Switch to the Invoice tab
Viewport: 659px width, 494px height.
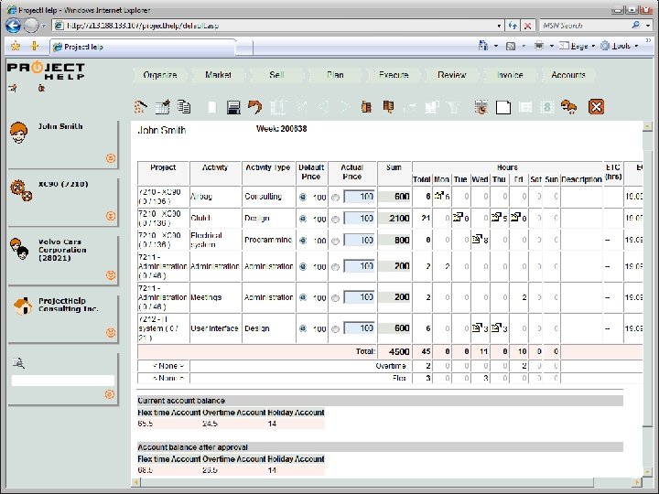tap(510, 75)
